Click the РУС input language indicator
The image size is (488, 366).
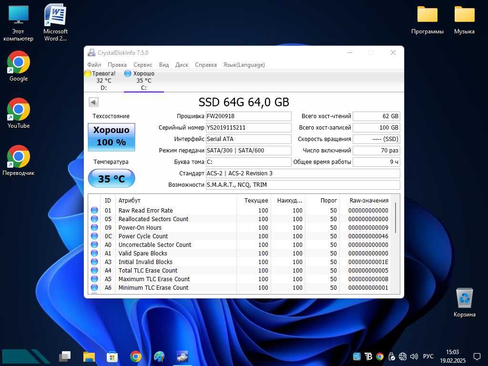[428, 356]
